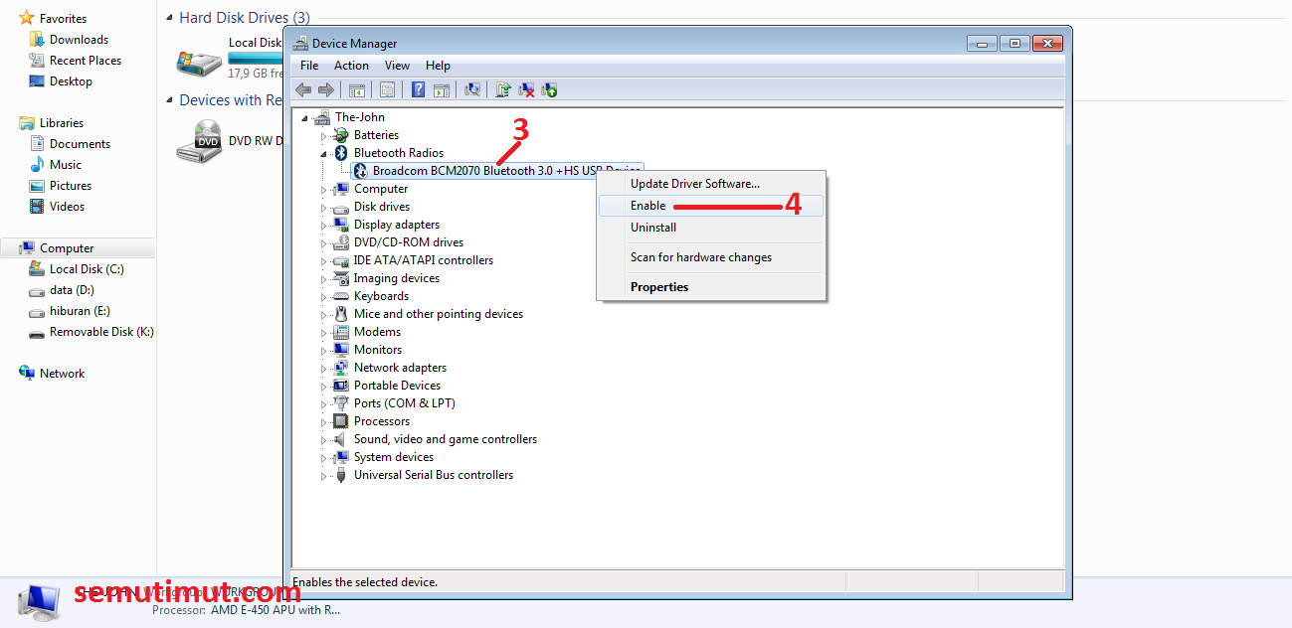Click the Ports (COM & LPT) icon
Screen dimensions: 1292x628
(x=342, y=403)
